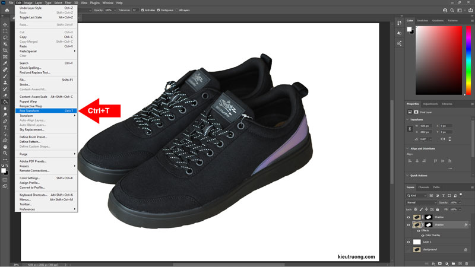Collapse the Quick Actions section
The height and width of the screenshot is (267, 475).
[407, 176]
